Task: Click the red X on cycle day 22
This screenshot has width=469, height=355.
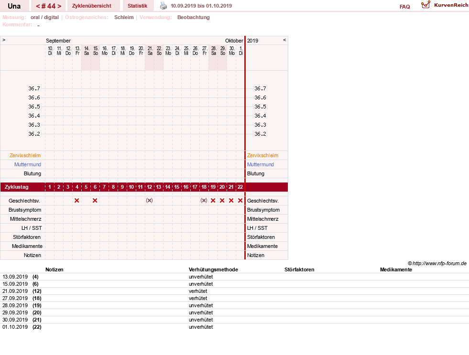Action: point(240,201)
